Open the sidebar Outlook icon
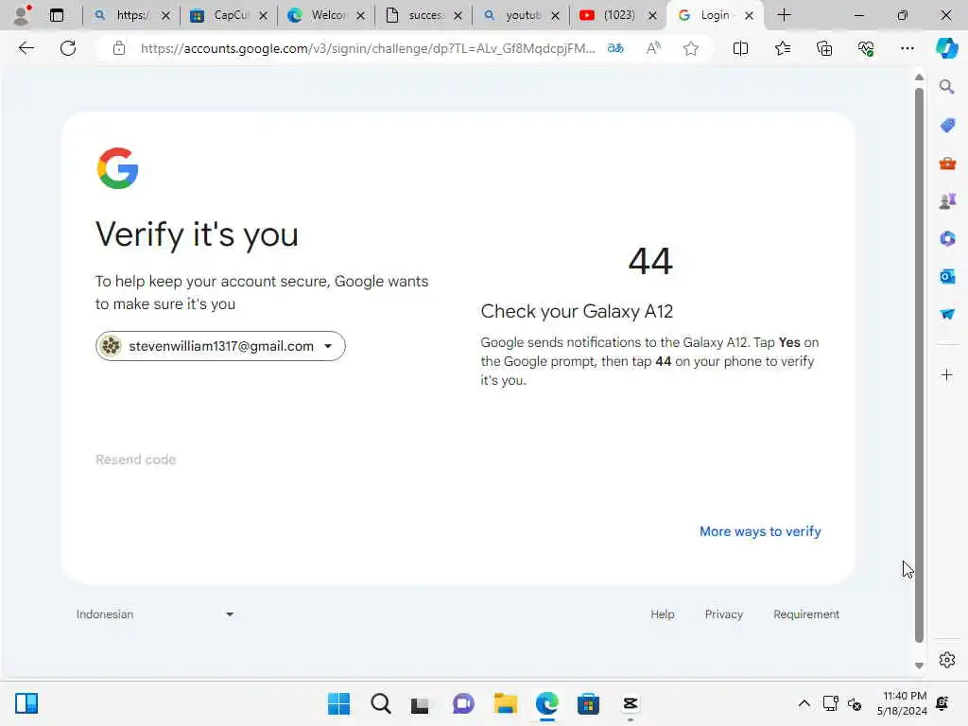This screenshot has width=968, height=726. [x=947, y=277]
